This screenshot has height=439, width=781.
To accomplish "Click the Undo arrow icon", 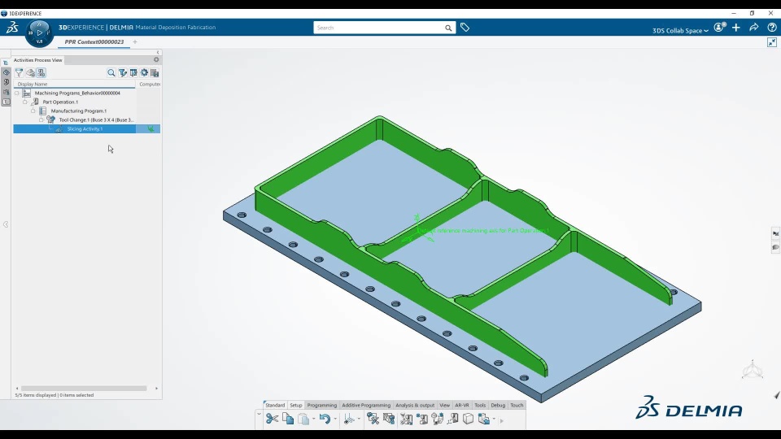I will [x=325, y=419].
